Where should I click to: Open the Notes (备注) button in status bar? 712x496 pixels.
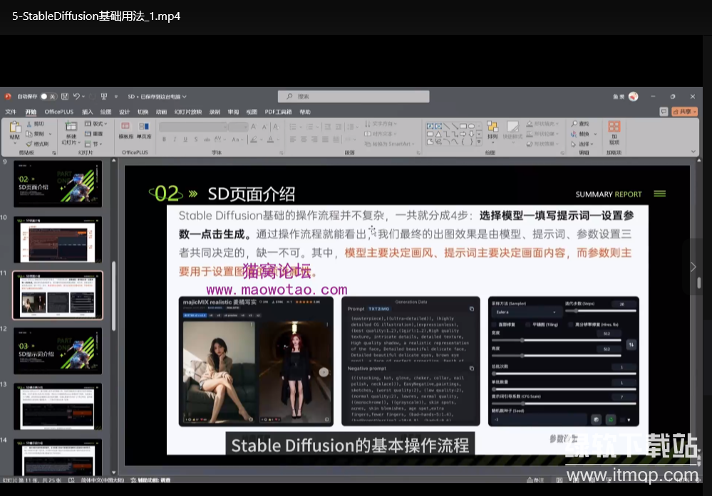(535, 480)
